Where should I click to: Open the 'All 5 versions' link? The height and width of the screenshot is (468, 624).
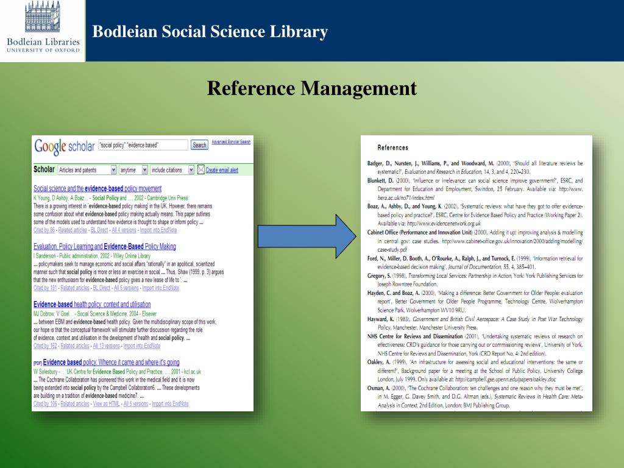click(x=136, y=403)
